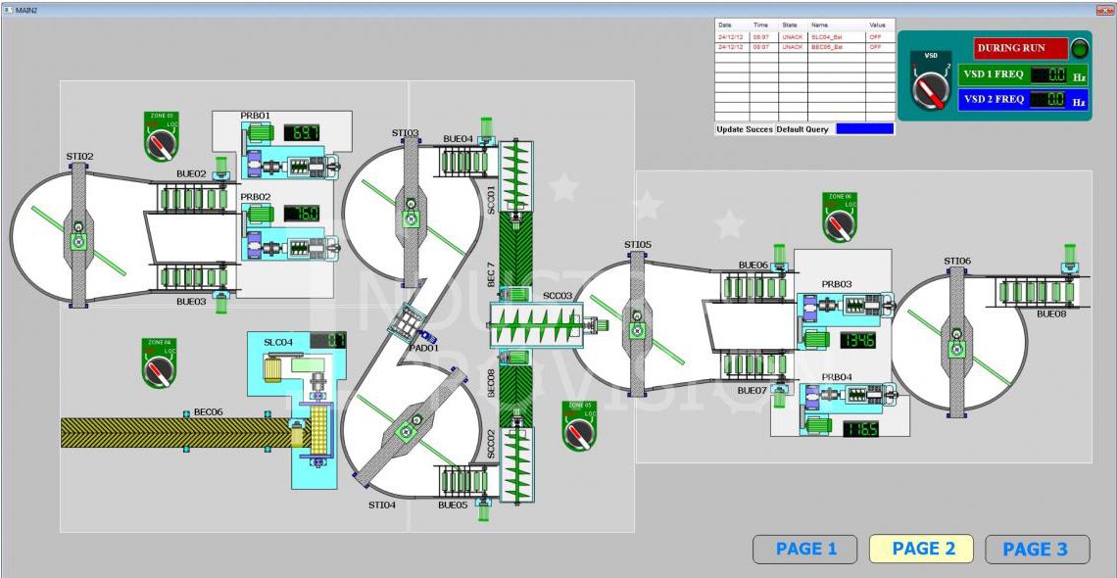Toggle the VSD selector switch
The width and height of the screenshot is (1117, 578).
[931, 87]
